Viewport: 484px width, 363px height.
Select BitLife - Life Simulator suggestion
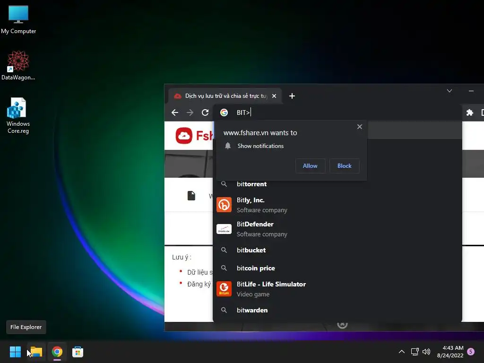(337, 289)
